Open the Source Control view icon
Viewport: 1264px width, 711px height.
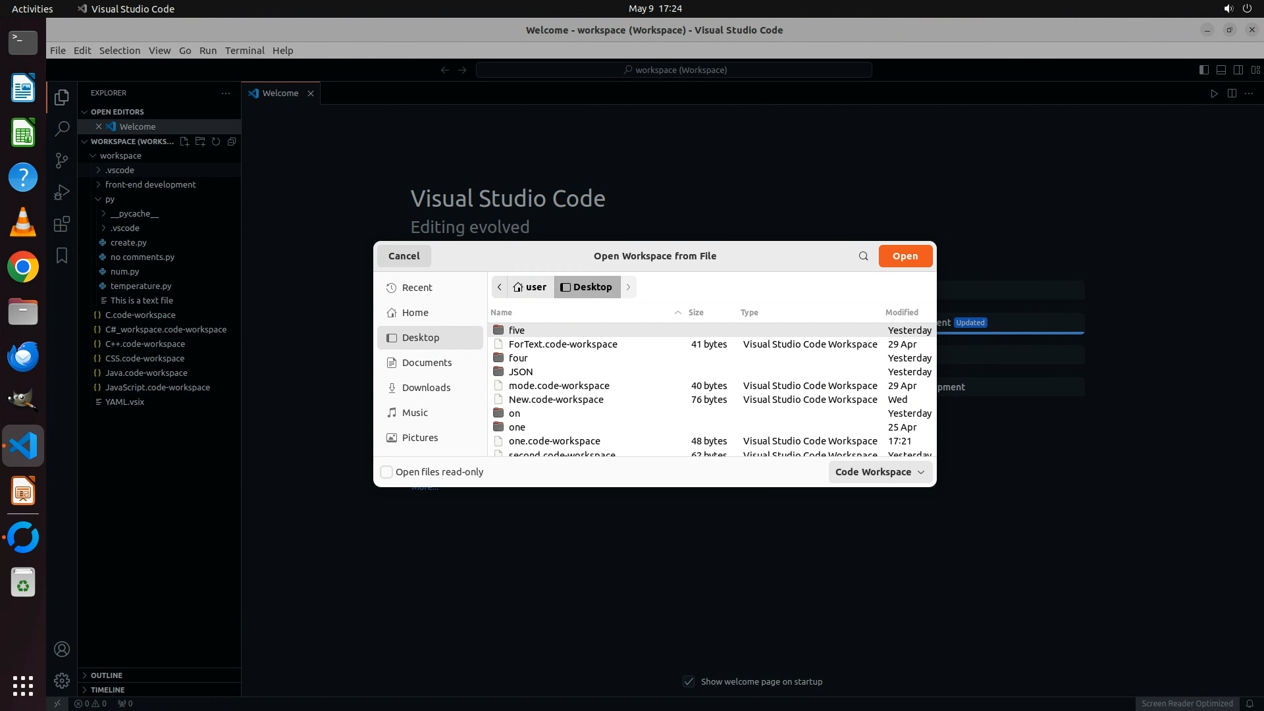click(x=62, y=160)
